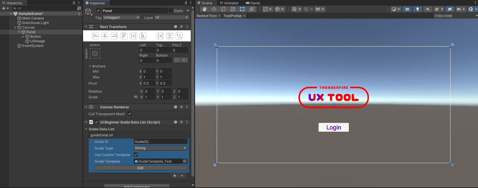Screen dimensions: 478x188
Task: Toggle scene lighting bulb button
Action: point(418,9)
